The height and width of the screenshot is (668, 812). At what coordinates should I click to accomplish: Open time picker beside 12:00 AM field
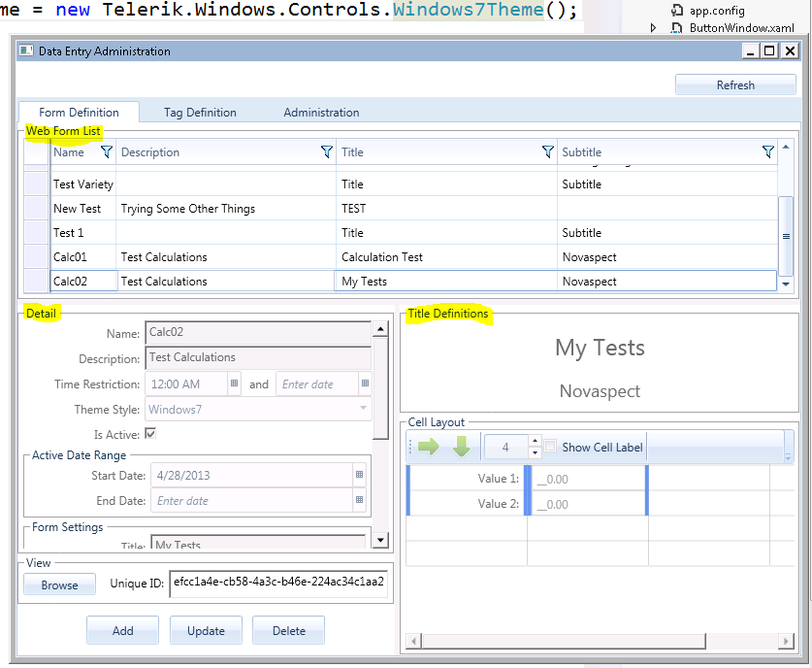pos(234,384)
